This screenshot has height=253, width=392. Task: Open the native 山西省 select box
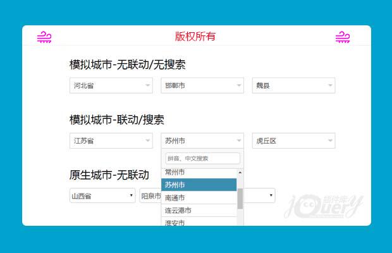(x=102, y=196)
